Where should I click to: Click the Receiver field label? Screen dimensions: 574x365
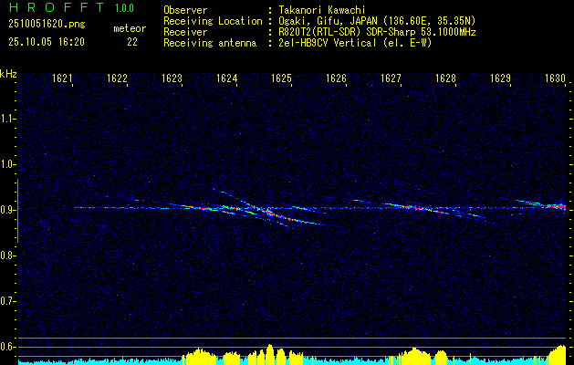tap(185, 32)
